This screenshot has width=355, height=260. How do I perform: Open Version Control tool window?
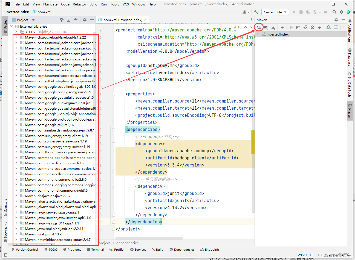(x=25, y=249)
